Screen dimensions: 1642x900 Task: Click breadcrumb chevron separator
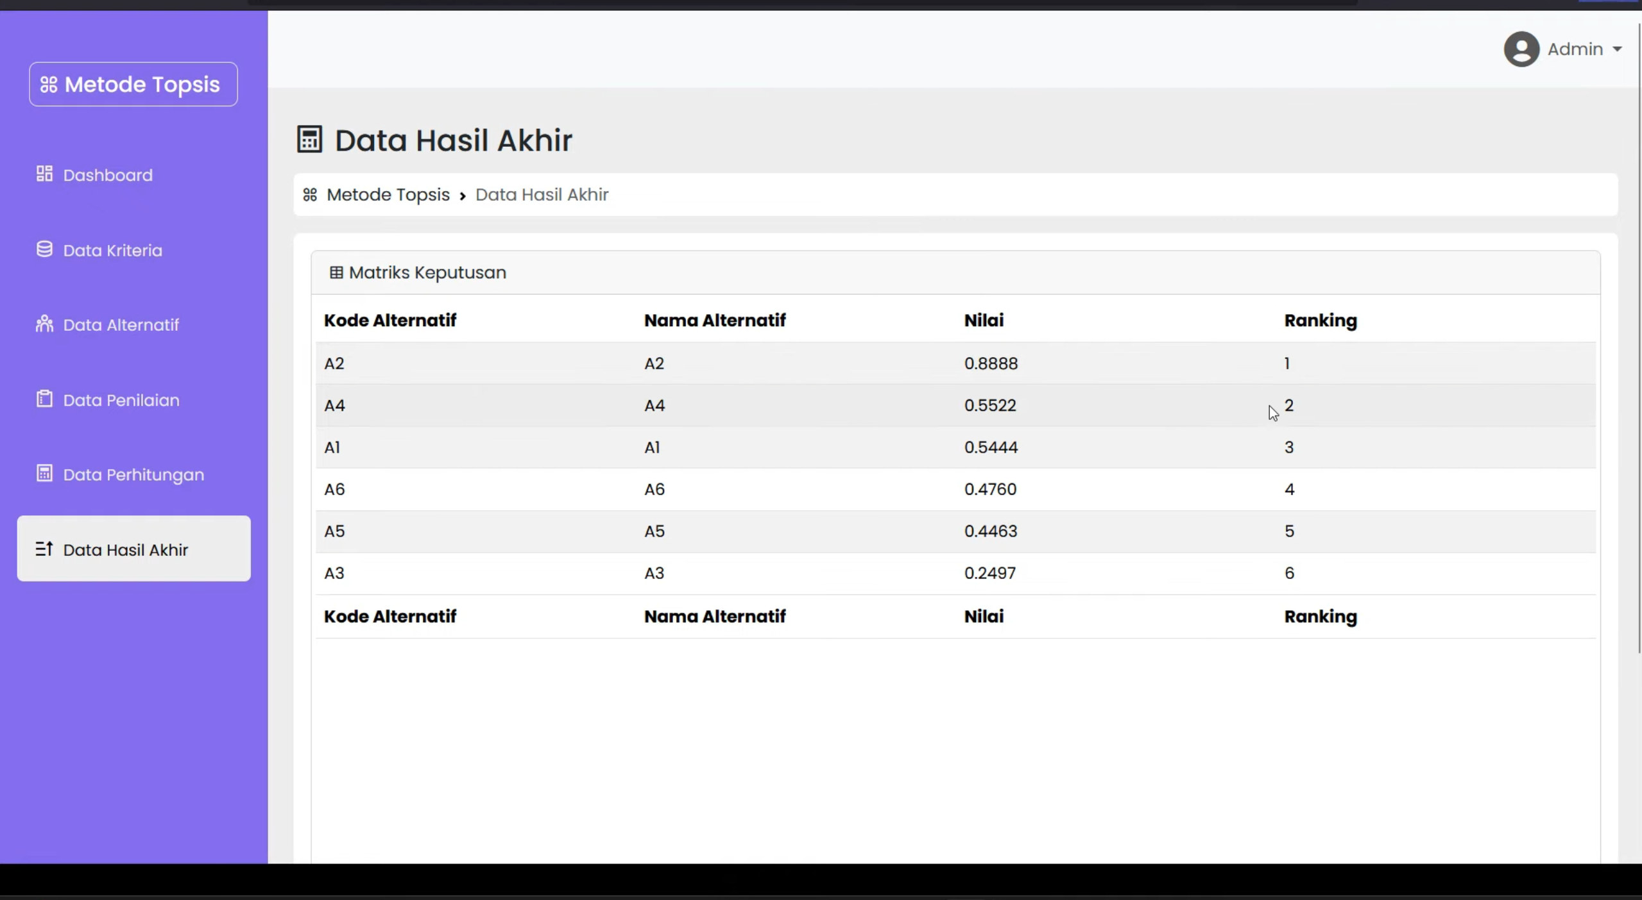[463, 196]
